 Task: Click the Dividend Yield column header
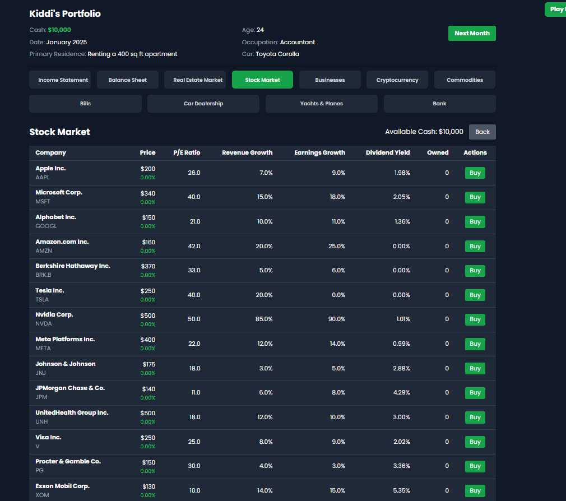[x=388, y=152]
